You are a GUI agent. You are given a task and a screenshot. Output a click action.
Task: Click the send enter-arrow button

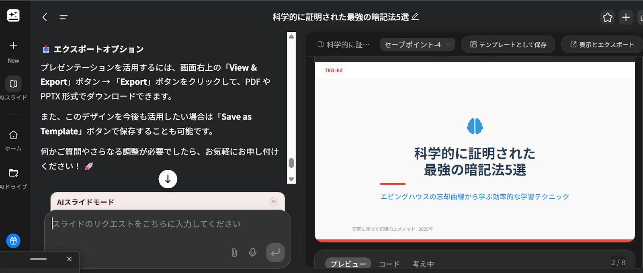pyautogui.click(x=275, y=253)
